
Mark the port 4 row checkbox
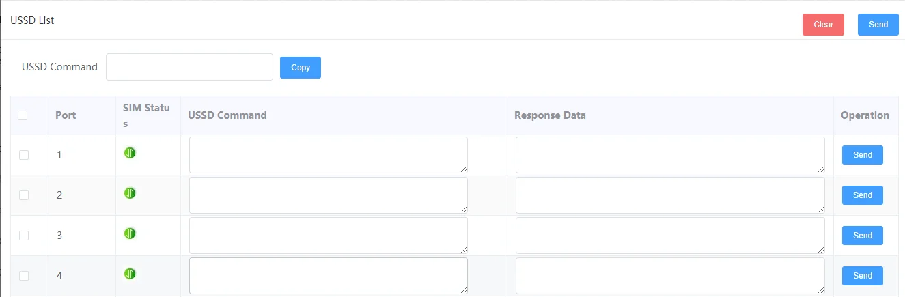(x=24, y=276)
